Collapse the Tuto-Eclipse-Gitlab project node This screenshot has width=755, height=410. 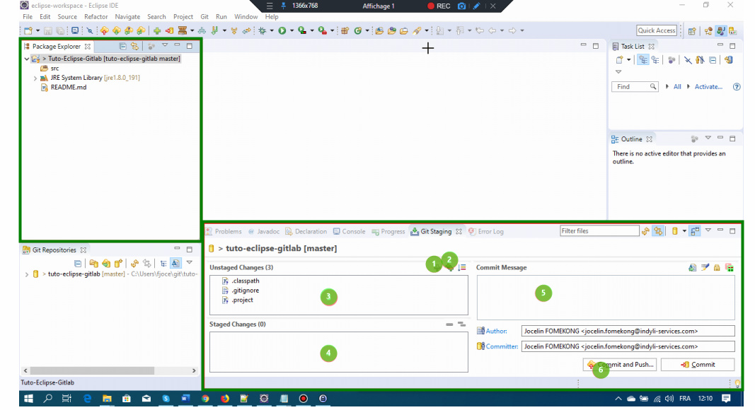pyautogui.click(x=27, y=59)
